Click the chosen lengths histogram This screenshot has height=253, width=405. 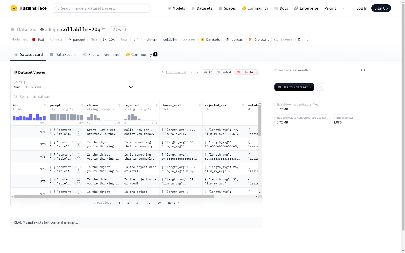pos(104,117)
